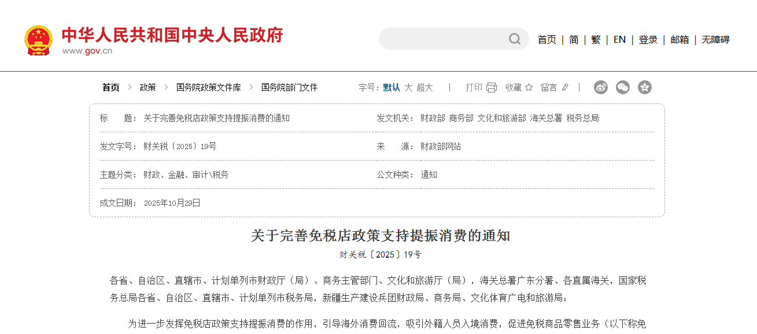Share via the Qzone star icon
757x334 pixels.
tap(644, 87)
